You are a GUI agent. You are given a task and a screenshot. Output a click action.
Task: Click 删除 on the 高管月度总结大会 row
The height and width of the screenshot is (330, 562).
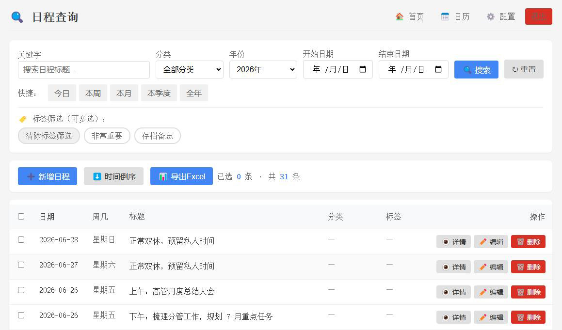click(529, 292)
